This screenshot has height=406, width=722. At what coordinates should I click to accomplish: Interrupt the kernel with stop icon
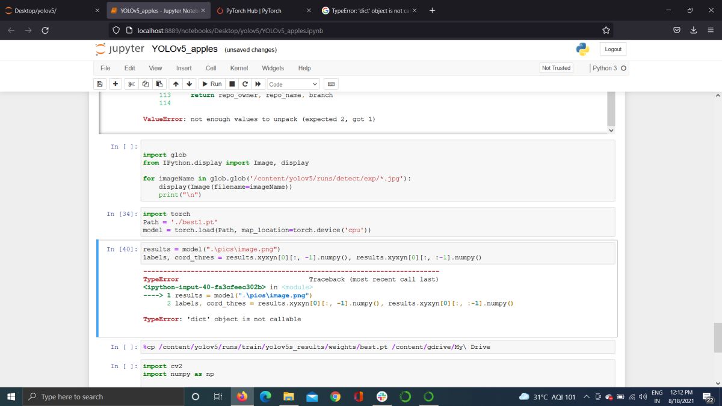coord(232,84)
